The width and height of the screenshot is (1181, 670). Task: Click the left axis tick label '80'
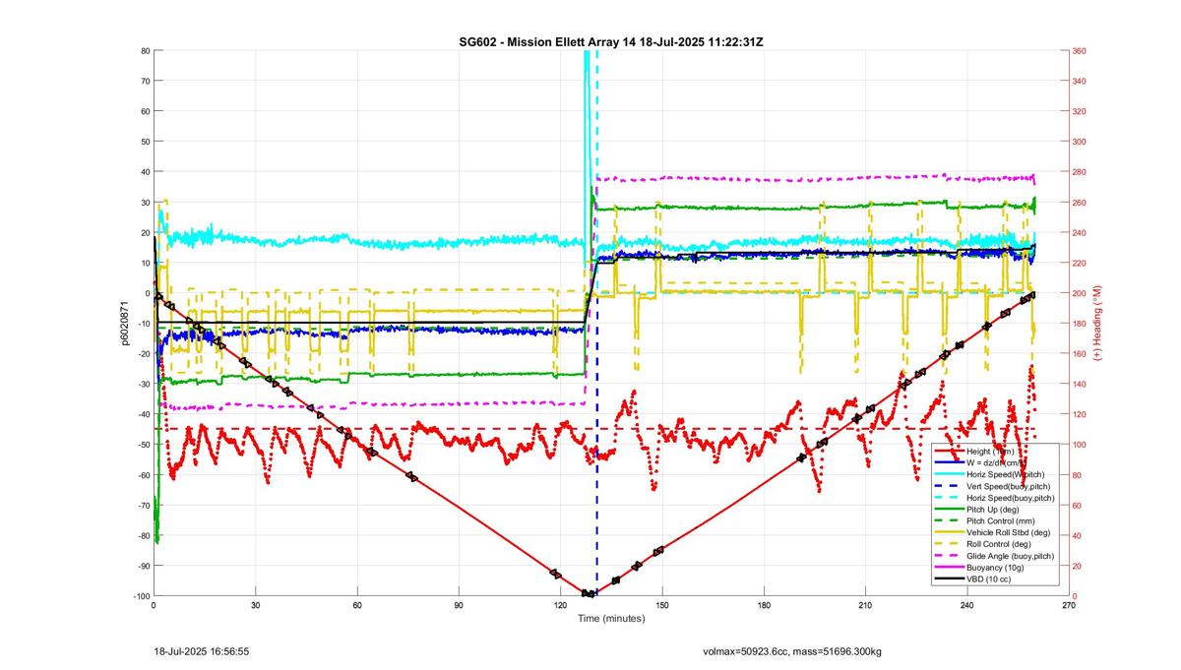click(145, 51)
